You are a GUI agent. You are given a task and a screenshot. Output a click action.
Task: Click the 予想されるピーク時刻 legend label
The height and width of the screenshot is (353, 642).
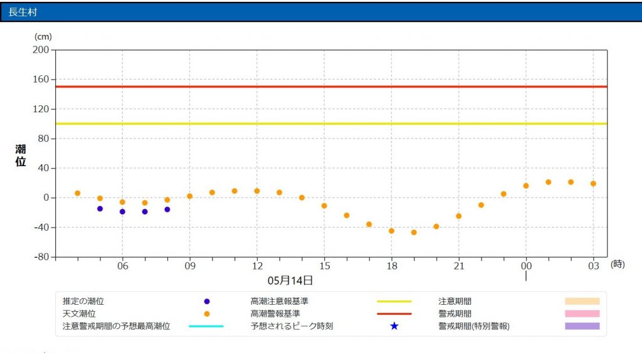[292, 327]
